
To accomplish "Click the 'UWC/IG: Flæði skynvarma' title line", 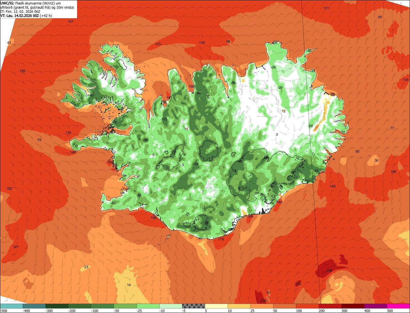I will (30, 3).
